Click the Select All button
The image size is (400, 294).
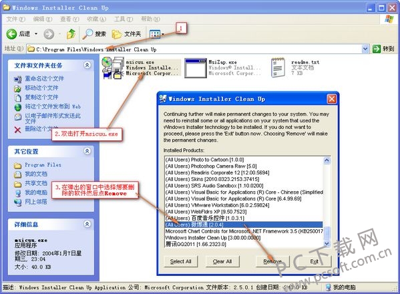[180, 261]
